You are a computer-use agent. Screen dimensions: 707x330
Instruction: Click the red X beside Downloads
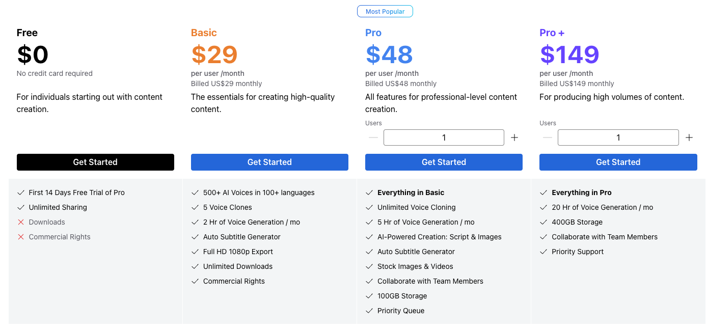tap(21, 222)
